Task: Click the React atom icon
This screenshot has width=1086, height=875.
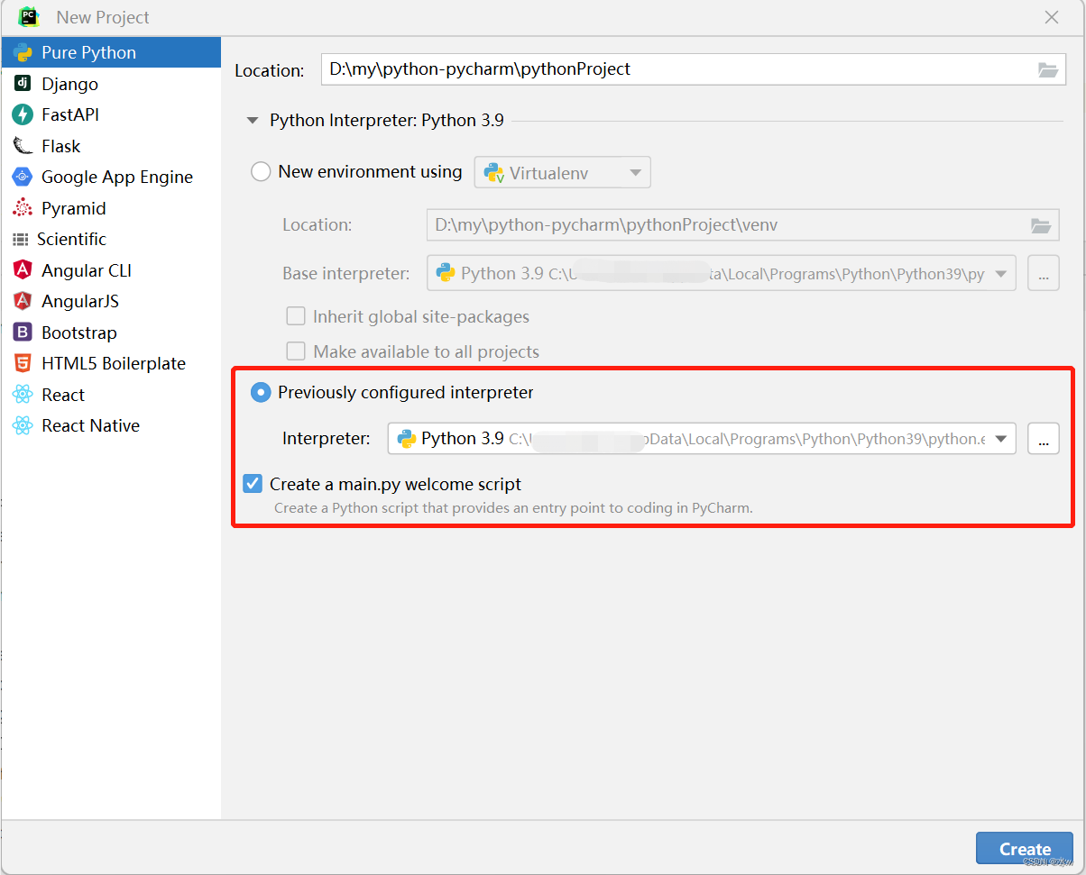Action: tap(23, 395)
